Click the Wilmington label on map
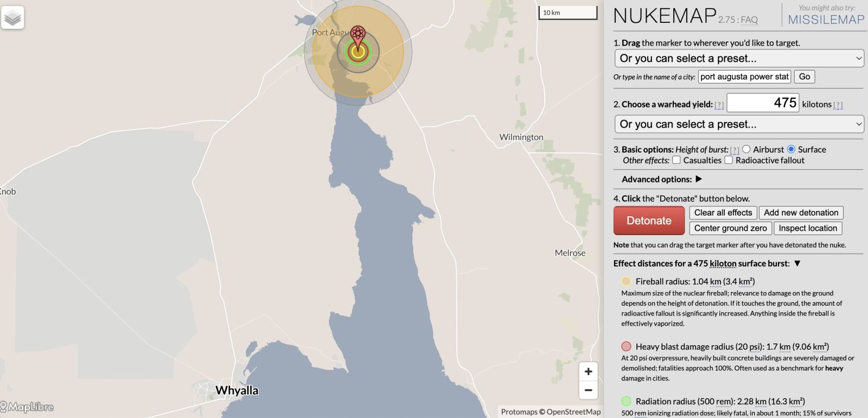This screenshot has width=868, height=418. click(x=521, y=137)
